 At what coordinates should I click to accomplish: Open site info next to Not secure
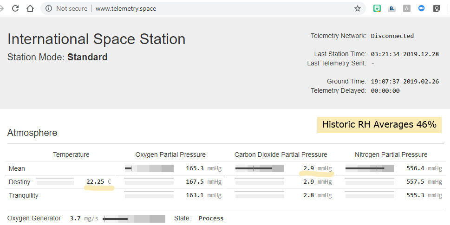49,9
